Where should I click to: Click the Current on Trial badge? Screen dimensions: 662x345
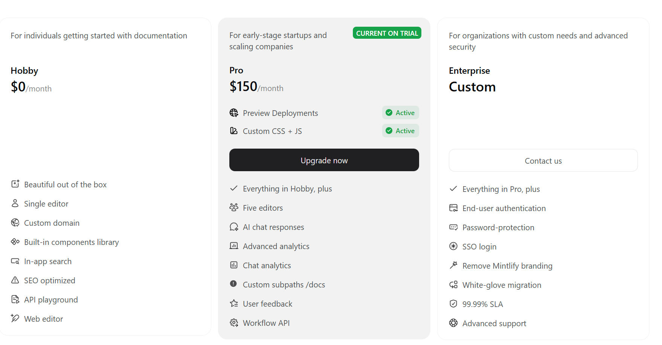coord(387,33)
